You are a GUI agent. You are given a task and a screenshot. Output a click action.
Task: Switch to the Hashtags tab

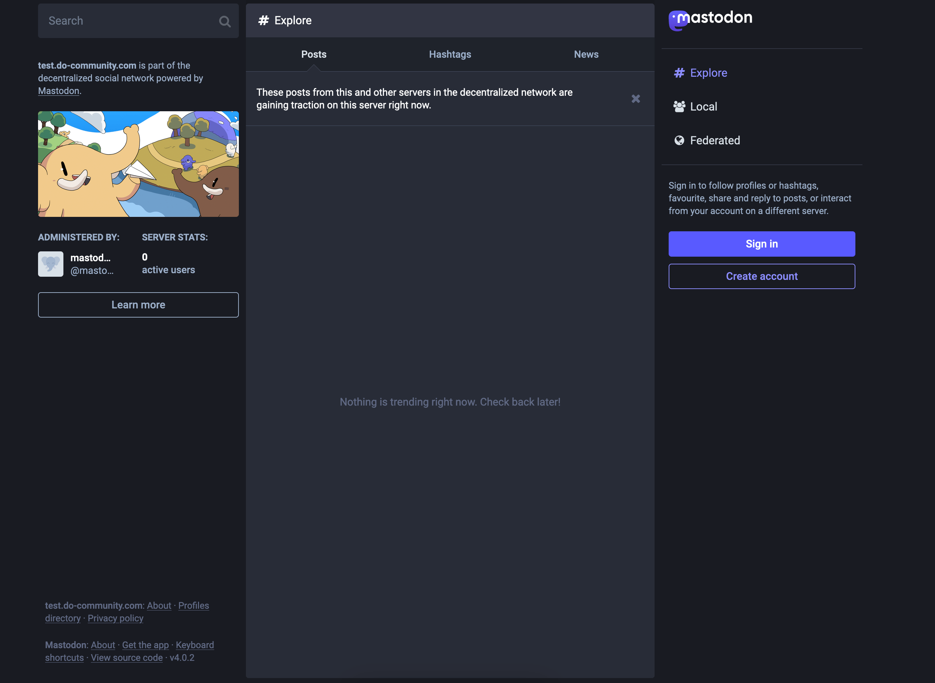click(450, 55)
